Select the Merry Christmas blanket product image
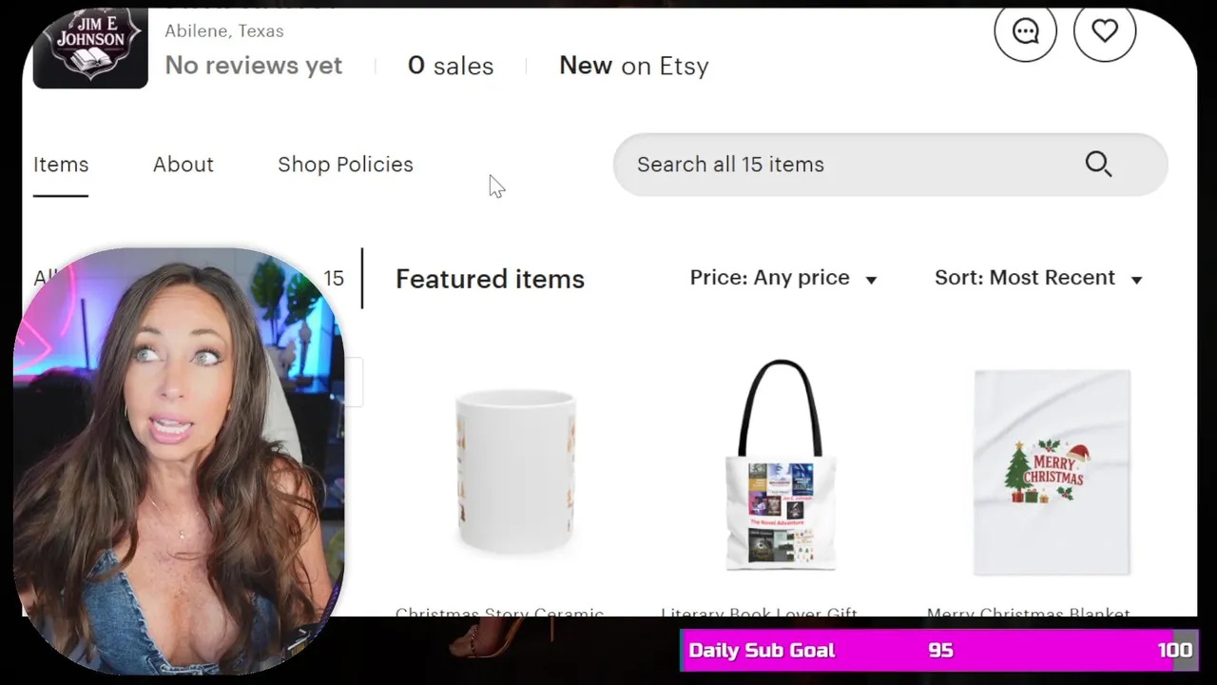The image size is (1217, 685). pyautogui.click(x=1052, y=472)
